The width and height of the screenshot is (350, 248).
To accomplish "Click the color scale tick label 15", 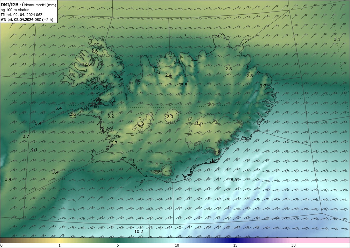I will [235, 245].
